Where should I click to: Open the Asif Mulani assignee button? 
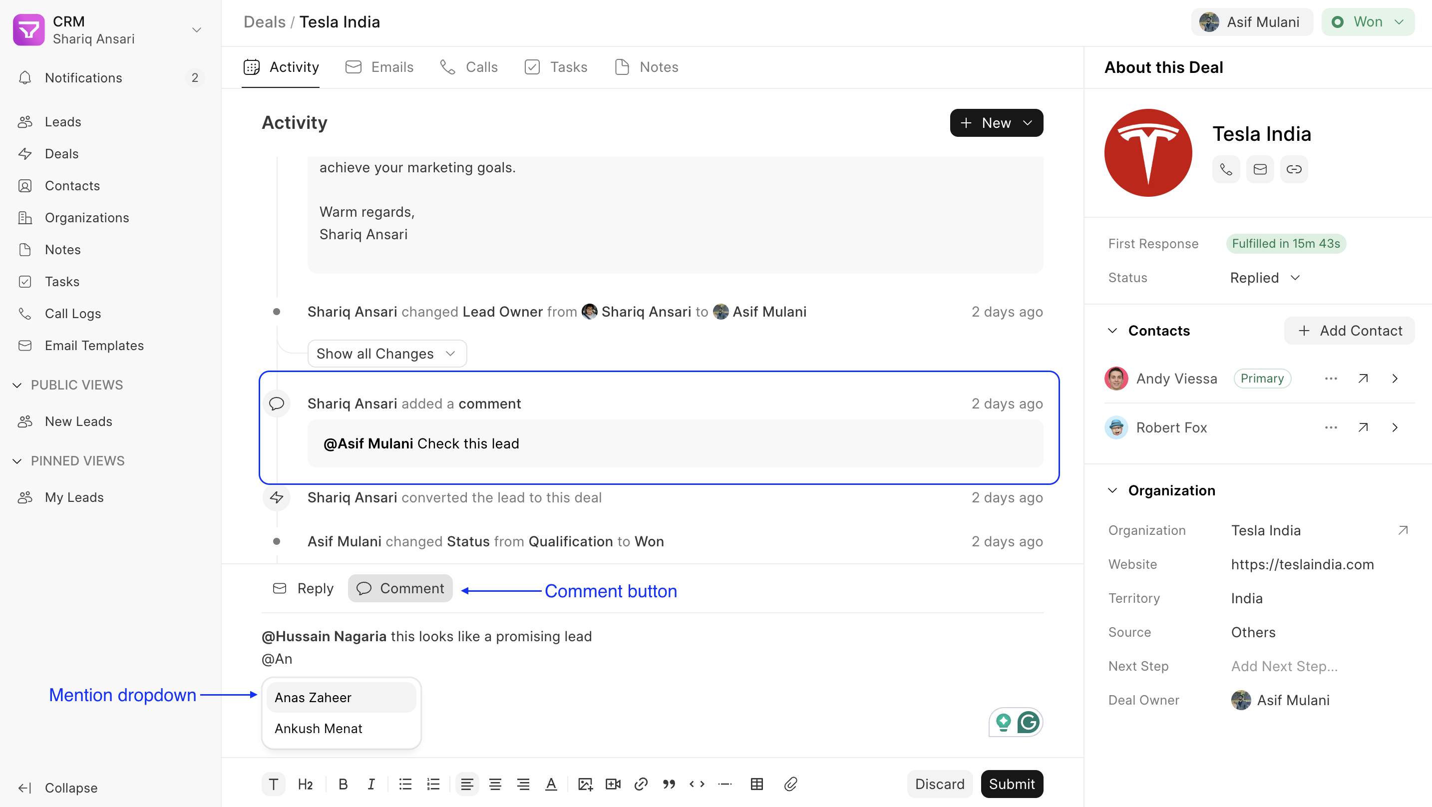1252,21
